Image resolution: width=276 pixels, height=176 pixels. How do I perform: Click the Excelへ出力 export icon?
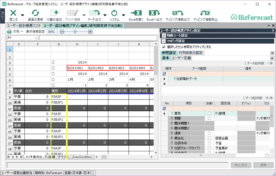pos(154,13)
